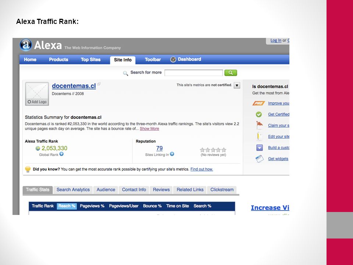
Task: Open the Dashboard menu item
Action: click(189, 59)
